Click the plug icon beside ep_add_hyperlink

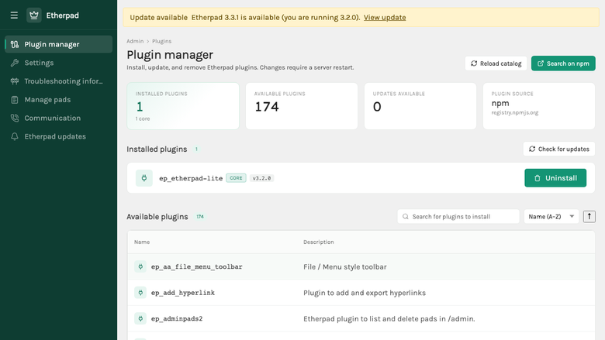[140, 293]
